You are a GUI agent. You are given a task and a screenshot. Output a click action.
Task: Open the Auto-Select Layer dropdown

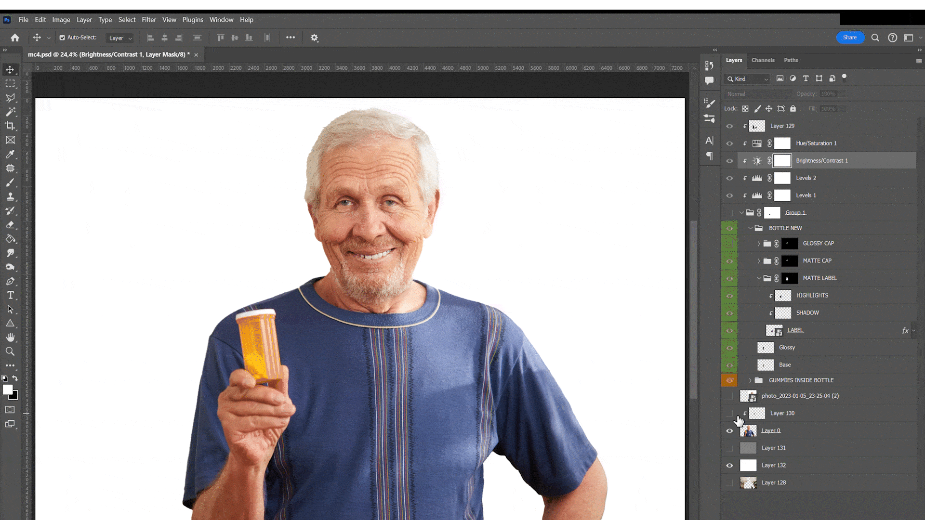pyautogui.click(x=120, y=38)
